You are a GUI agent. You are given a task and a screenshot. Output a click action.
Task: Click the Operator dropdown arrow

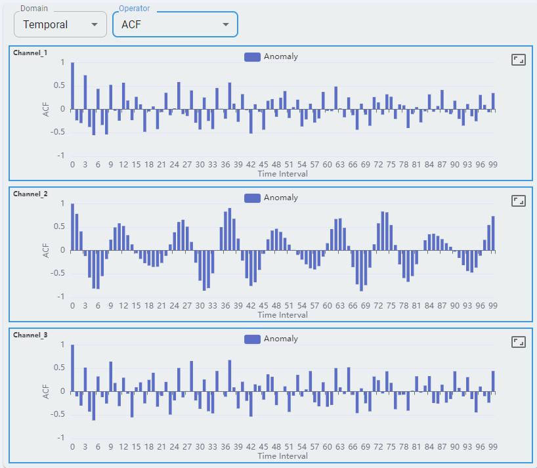tap(226, 24)
